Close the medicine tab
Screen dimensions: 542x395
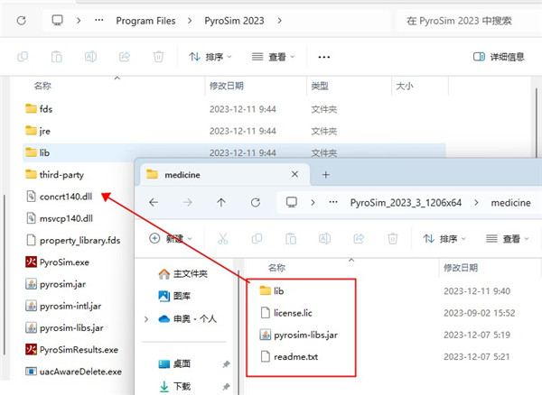[294, 174]
